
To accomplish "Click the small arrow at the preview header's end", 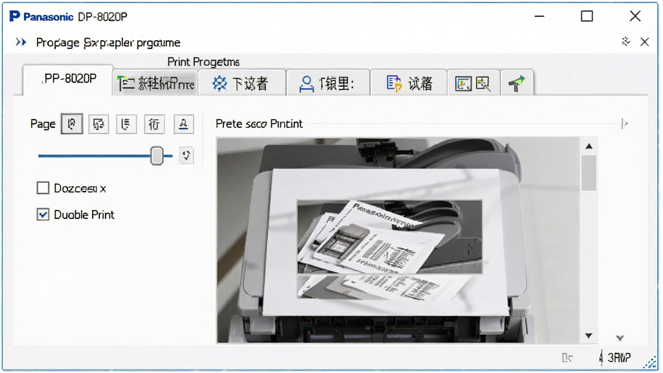I will (x=625, y=124).
